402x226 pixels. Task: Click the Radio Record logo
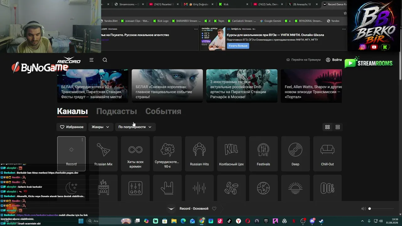point(69,60)
